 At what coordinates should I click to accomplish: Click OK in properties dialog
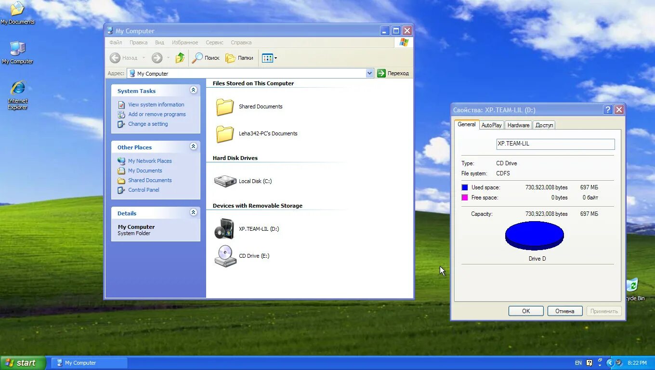526,311
